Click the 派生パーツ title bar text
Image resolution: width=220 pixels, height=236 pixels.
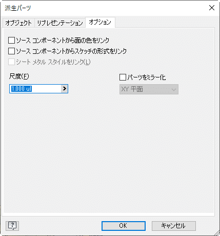18,8
